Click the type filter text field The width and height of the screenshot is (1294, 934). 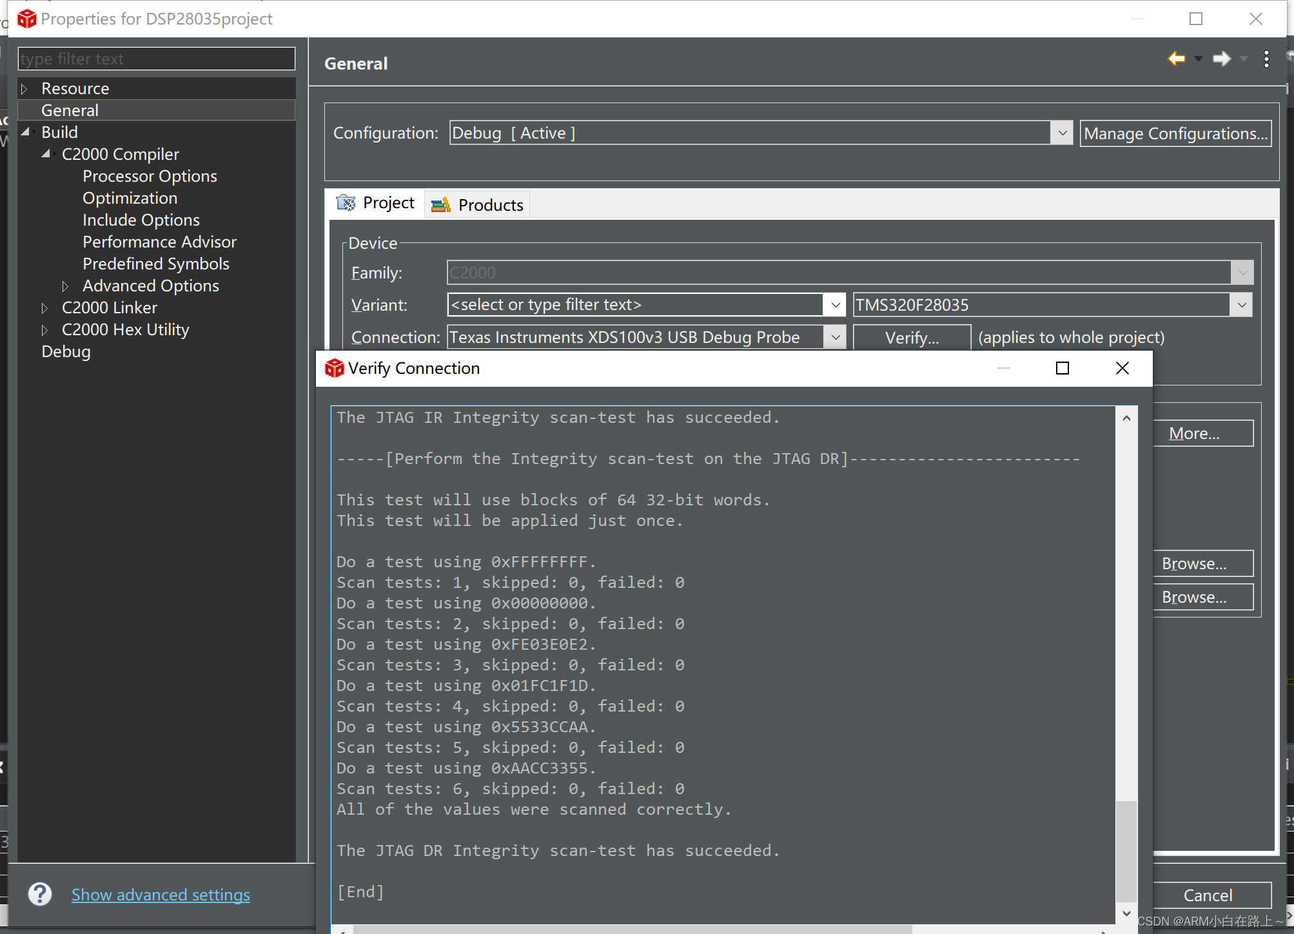[157, 59]
